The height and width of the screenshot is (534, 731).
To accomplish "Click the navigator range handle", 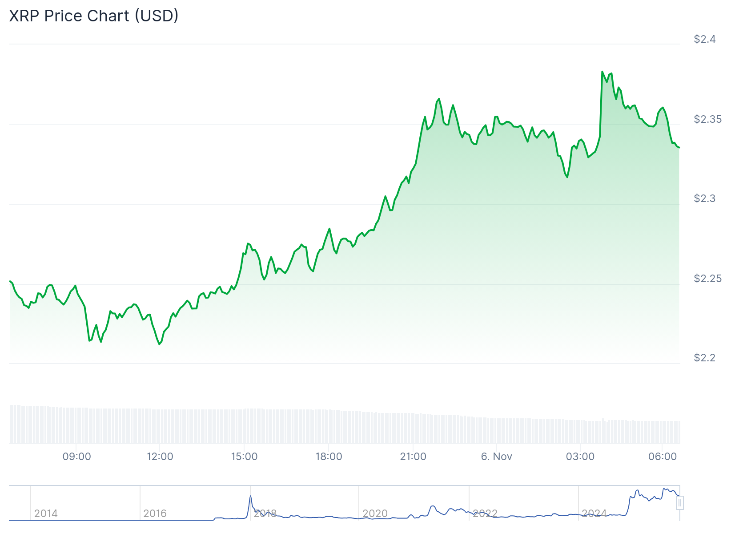I will (679, 503).
